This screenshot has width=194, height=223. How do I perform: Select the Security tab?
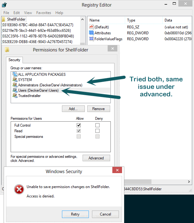[14, 60]
